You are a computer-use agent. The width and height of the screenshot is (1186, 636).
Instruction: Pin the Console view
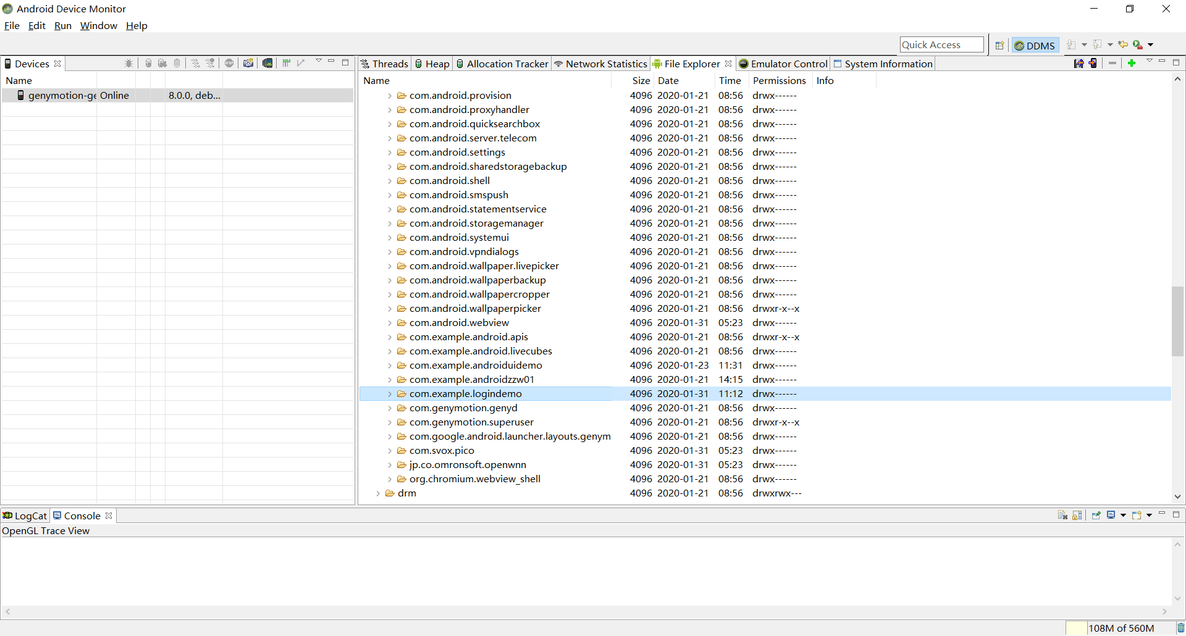click(1096, 515)
